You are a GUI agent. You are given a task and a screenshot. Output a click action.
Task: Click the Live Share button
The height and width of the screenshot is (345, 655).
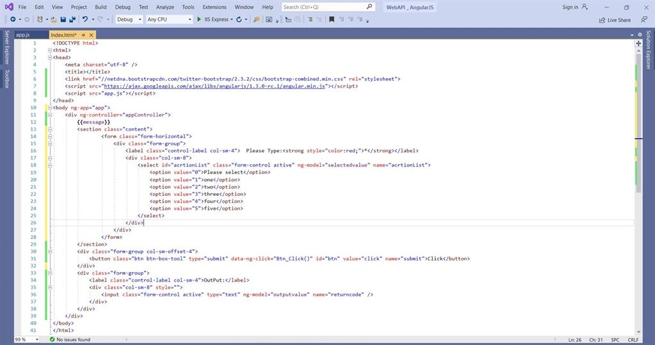[615, 20]
